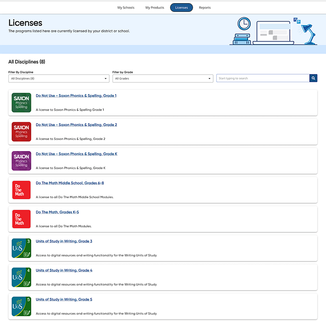Open Units of Study in Writing, Grade 3
Image resolution: width=326 pixels, height=329 pixels.
click(64, 241)
